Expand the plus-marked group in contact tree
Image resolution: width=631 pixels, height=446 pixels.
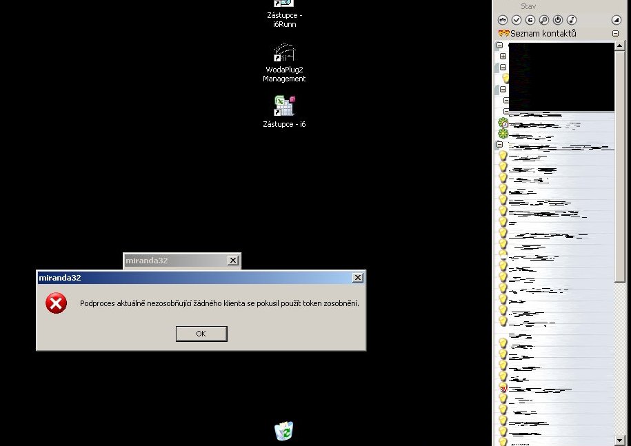tap(503, 57)
